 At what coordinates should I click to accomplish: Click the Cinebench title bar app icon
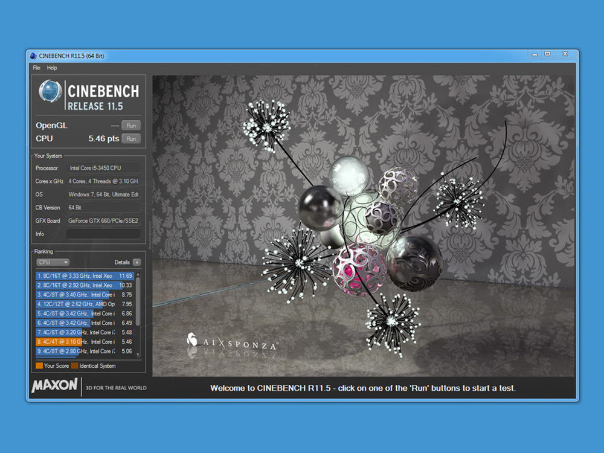tap(33, 56)
